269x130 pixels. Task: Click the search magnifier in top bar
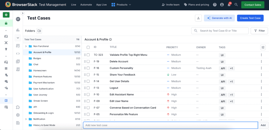point(236,5)
